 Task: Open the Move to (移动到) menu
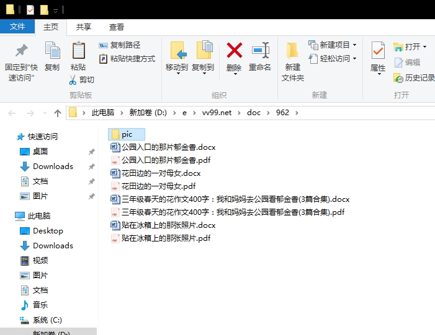click(x=177, y=59)
